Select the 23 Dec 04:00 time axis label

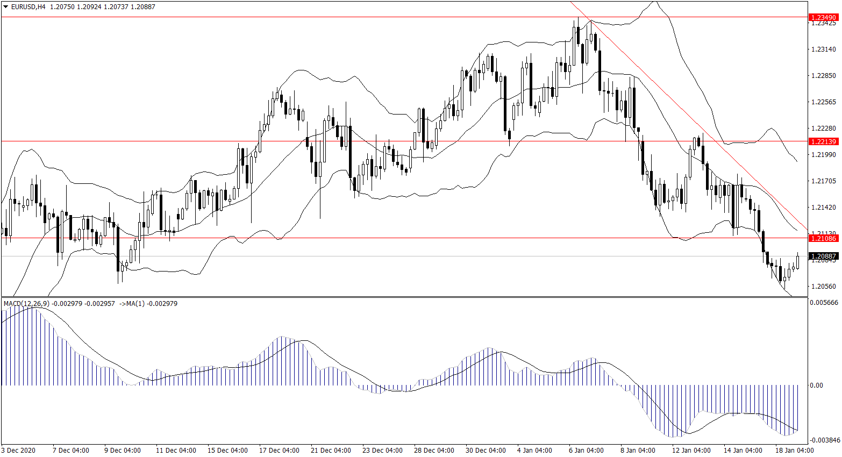tap(382, 450)
